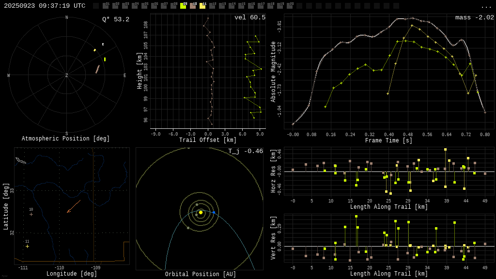Screen dimensions: 496x279
Task: Click station 10 cross marker on map
Action: point(31,214)
